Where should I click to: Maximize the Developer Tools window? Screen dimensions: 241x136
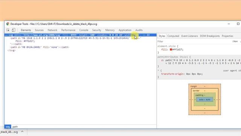pos(238,24)
